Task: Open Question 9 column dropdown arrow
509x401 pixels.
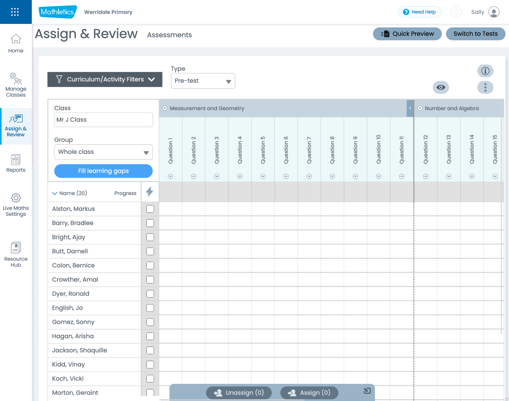Action: click(x=356, y=176)
